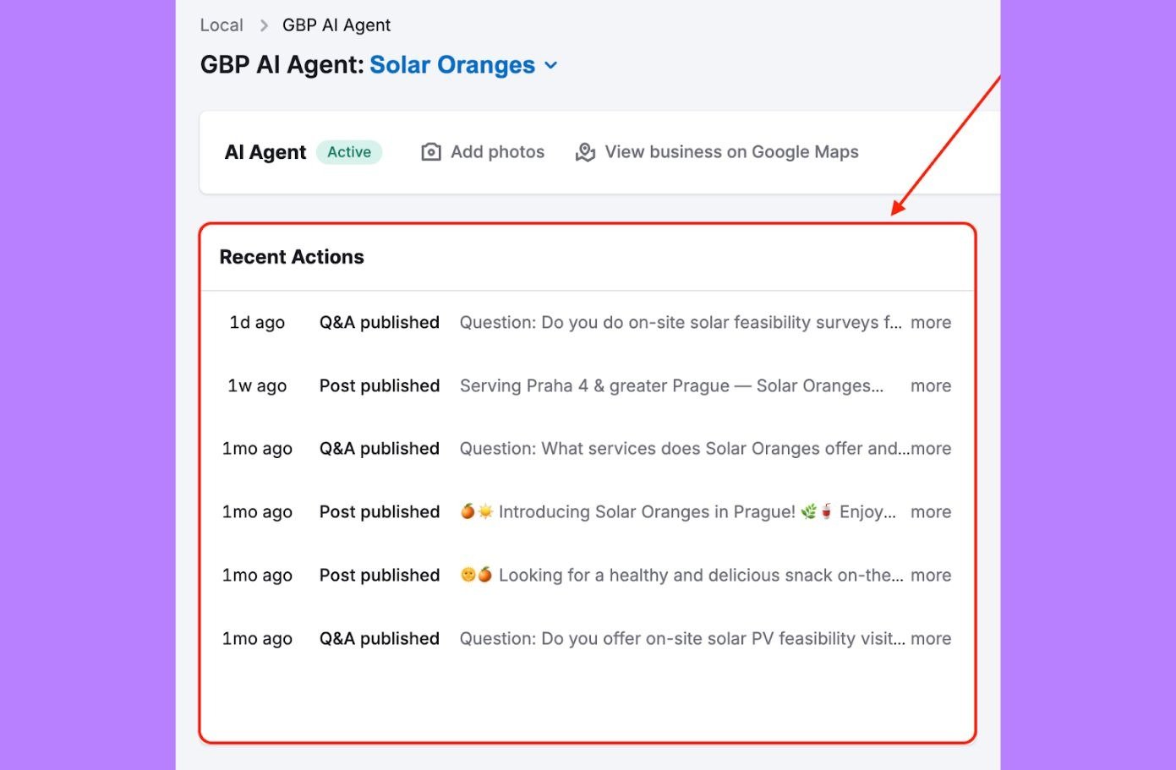The height and width of the screenshot is (770, 1176).
Task: Click the Solar Oranges business name
Action: click(451, 65)
